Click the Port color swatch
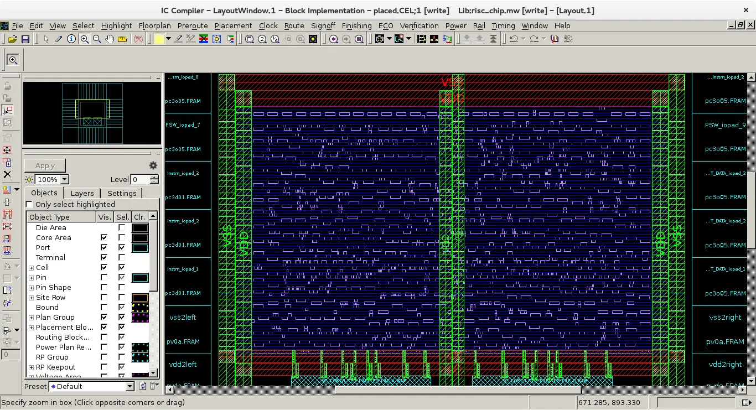 coord(139,247)
